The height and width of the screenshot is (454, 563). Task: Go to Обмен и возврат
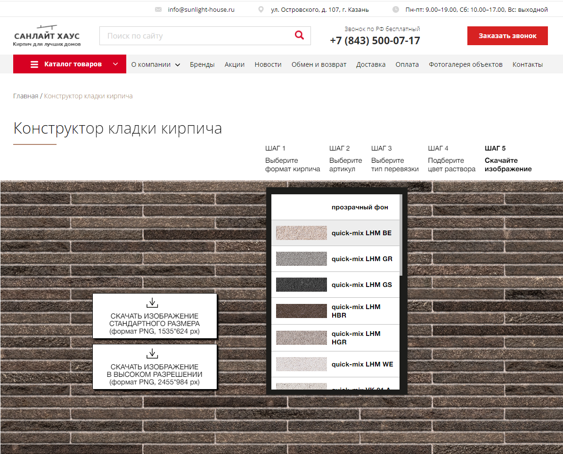click(x=319, y=64)
